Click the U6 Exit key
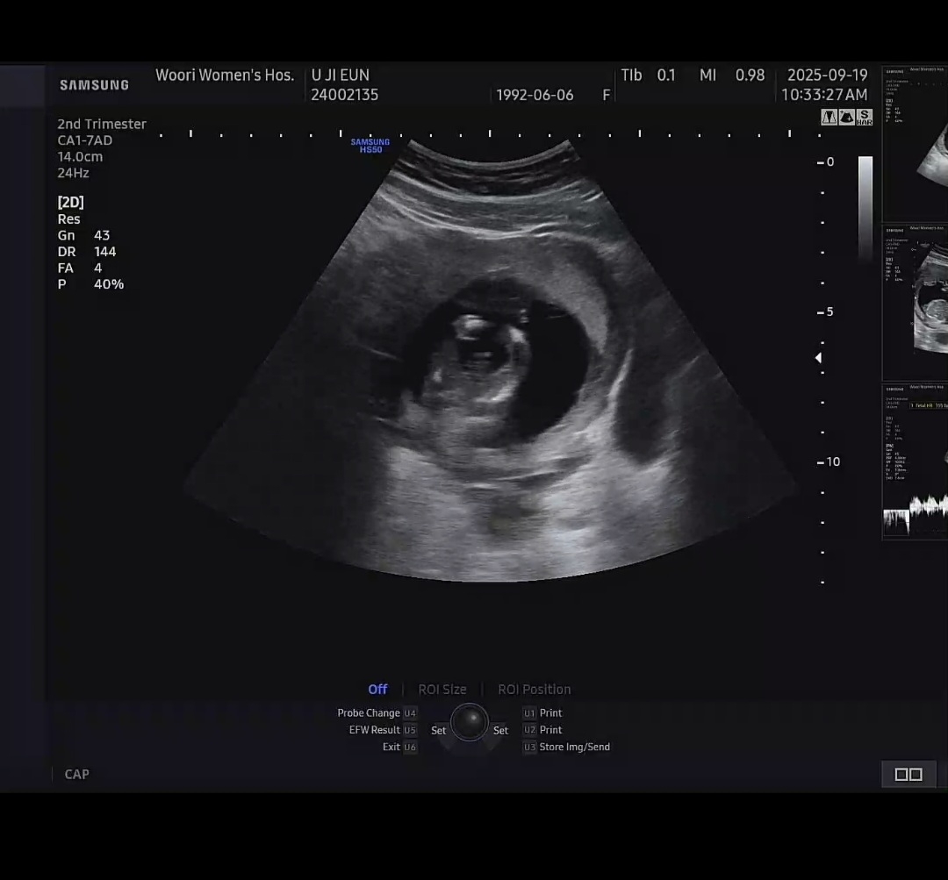This screenshot has height=880, width=948. pyautogui.click(x=410, y=748)
